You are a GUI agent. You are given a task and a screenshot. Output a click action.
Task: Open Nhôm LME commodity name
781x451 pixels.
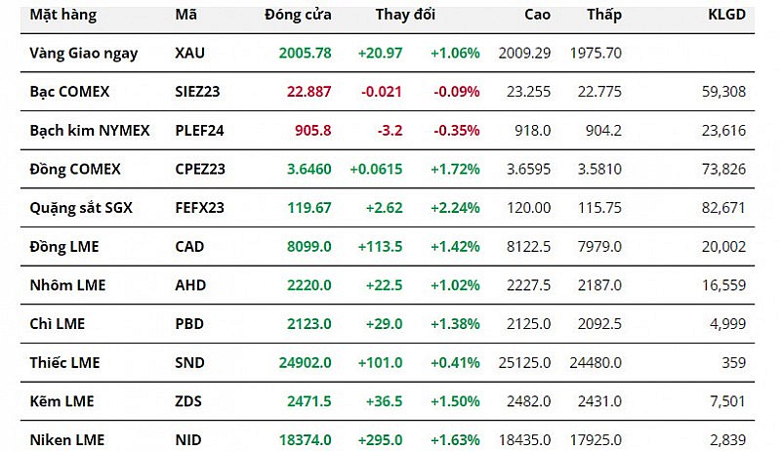click(x=67, y=285)
